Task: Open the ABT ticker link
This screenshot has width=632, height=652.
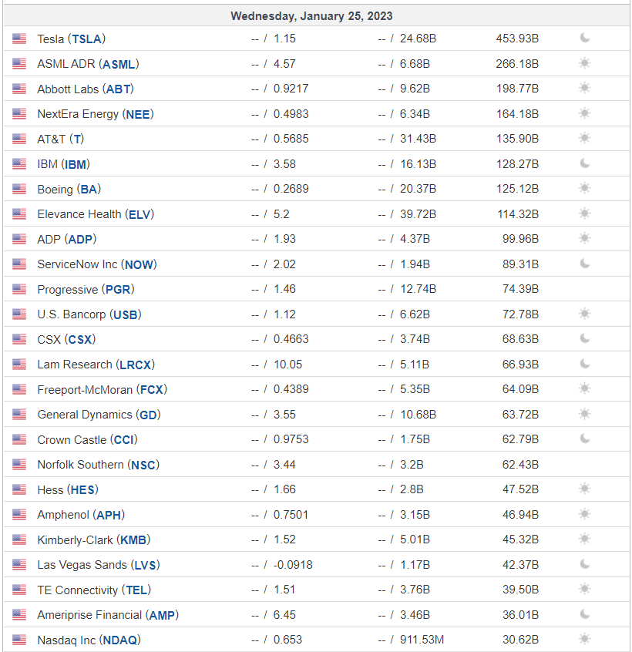Action: click(119, 89)
